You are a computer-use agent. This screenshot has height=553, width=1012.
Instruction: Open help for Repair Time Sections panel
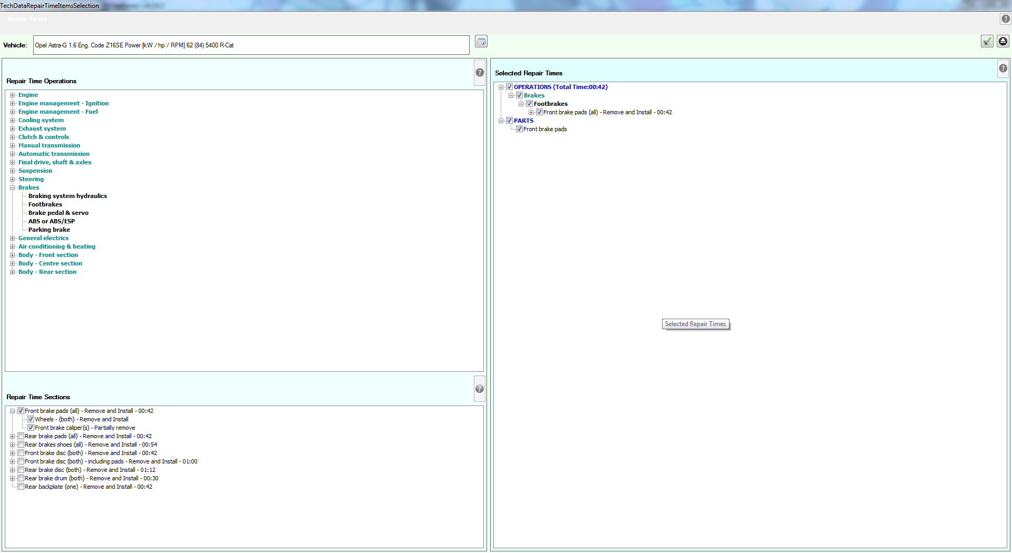pyautogui.click(x=480, y=389)
